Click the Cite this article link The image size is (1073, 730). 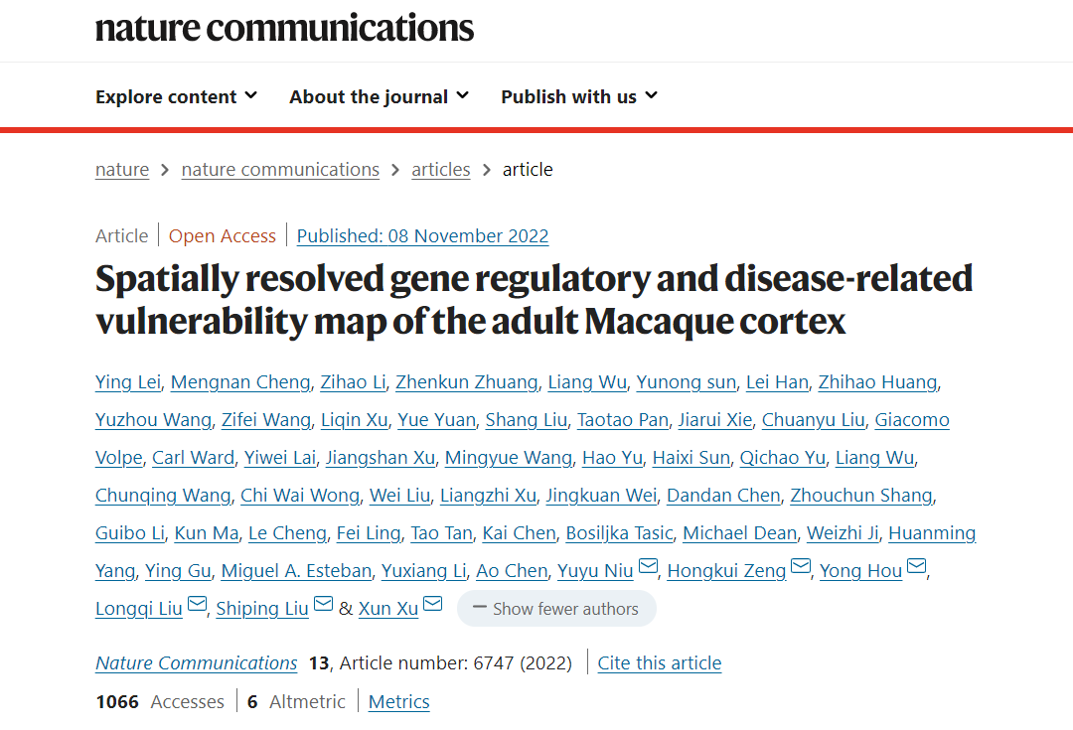tap(660, 663)
